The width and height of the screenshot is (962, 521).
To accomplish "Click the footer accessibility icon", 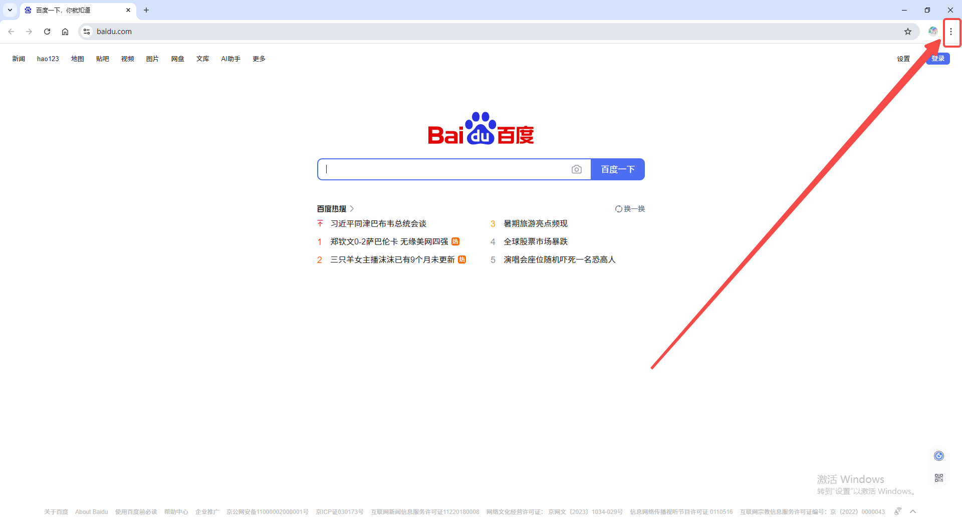I will tap(898, 511).
